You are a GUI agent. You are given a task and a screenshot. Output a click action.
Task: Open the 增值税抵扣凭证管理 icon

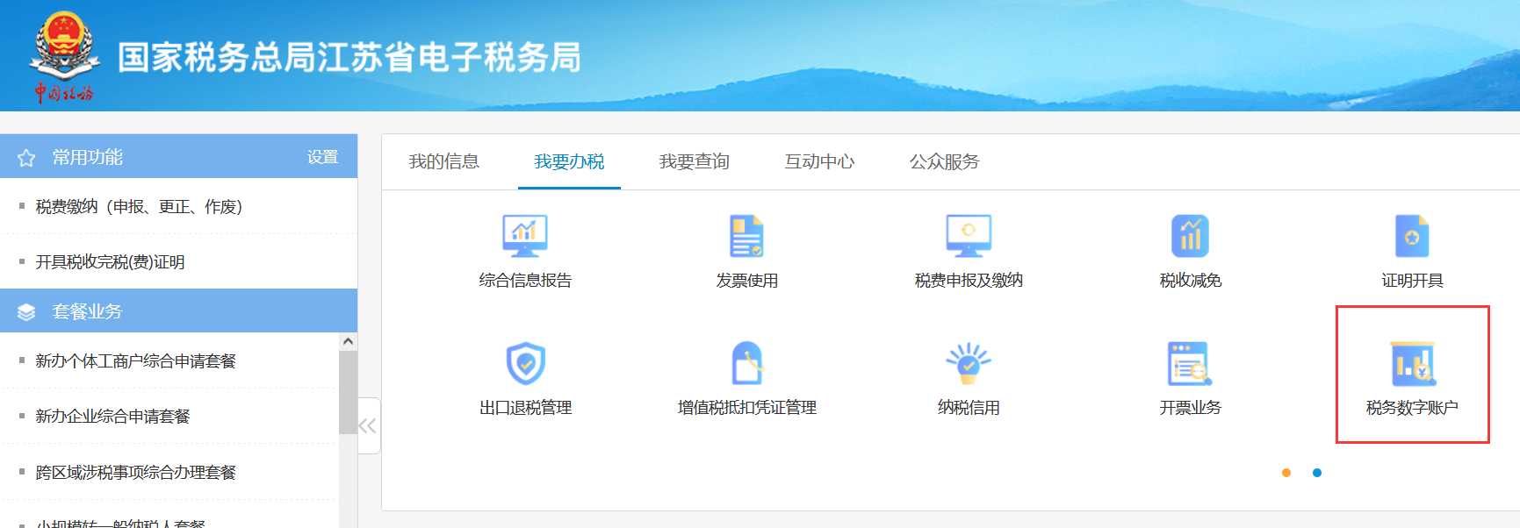(747, 362)
